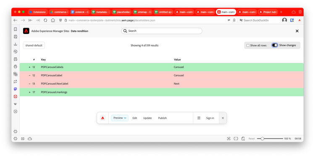Click the Adobe logo in page header
Viewport: 315px width, 157px height.
26,31
